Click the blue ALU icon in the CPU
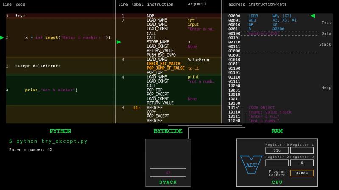 tap(251, 164)
